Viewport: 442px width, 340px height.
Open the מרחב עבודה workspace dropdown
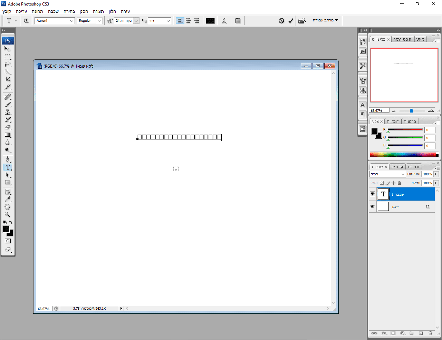(x=326, y=20)
